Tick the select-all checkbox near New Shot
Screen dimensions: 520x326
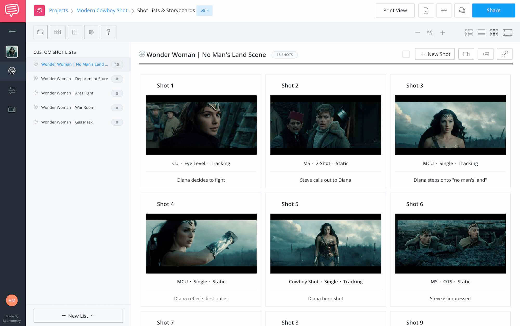406,54
